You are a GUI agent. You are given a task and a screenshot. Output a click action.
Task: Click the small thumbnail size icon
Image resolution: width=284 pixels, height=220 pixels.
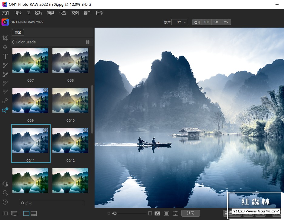click(109, 213)
